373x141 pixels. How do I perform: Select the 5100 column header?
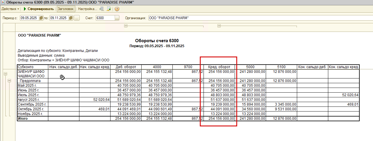pyautogui.click(x=281, y=67)
